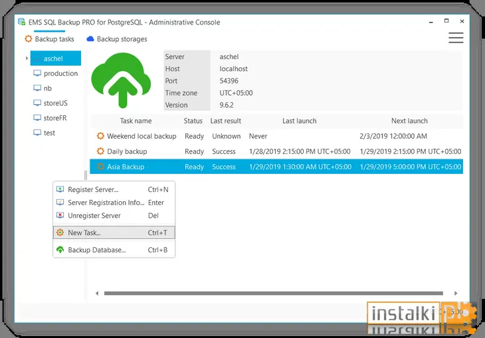485x338 pixels.
Task: Minimize the Administrative Console window
Action: point(431,22)
